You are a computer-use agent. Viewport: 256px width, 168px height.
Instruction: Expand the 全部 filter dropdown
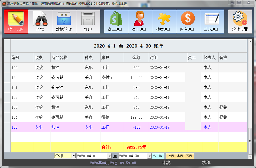pyautogui.click(x=73, y=156)
